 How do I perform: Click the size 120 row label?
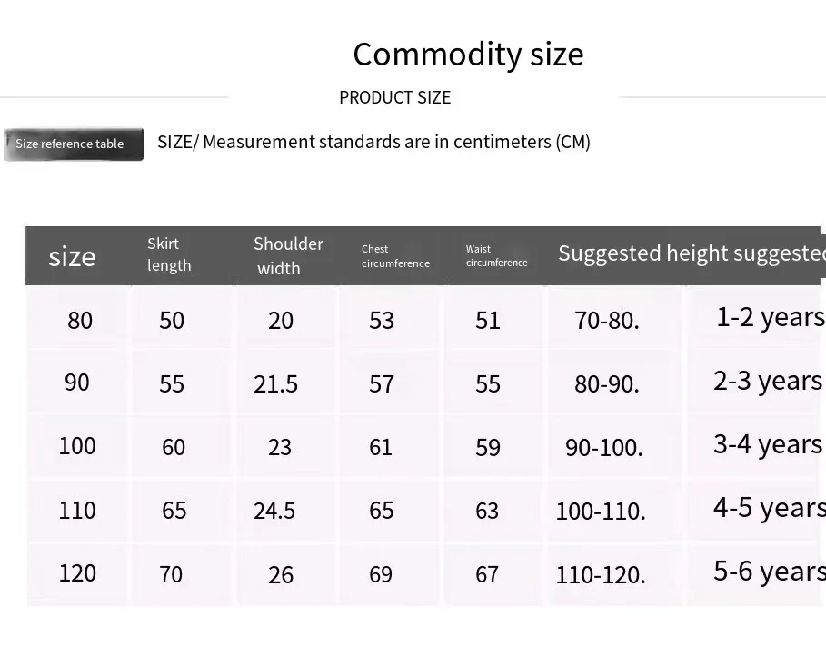(77, 572)
